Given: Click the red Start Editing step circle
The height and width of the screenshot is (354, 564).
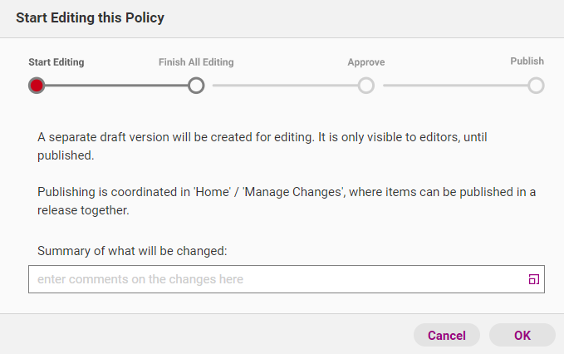Looking at the screenshot, I should tap(37, 86).
